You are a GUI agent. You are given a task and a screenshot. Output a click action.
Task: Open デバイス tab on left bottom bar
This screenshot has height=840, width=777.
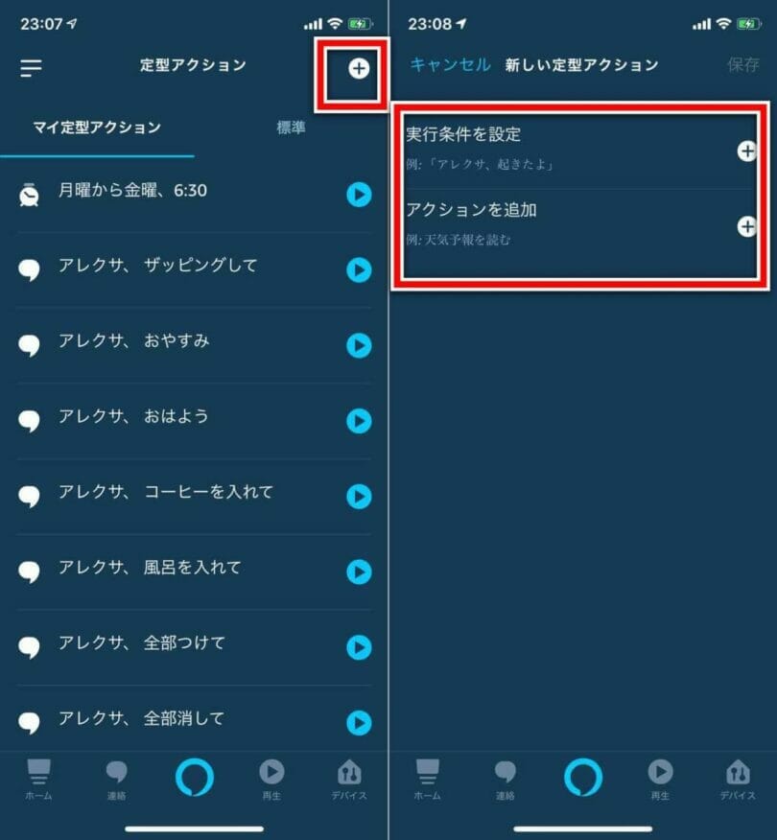pyautogui.click(x=349, y=780)
